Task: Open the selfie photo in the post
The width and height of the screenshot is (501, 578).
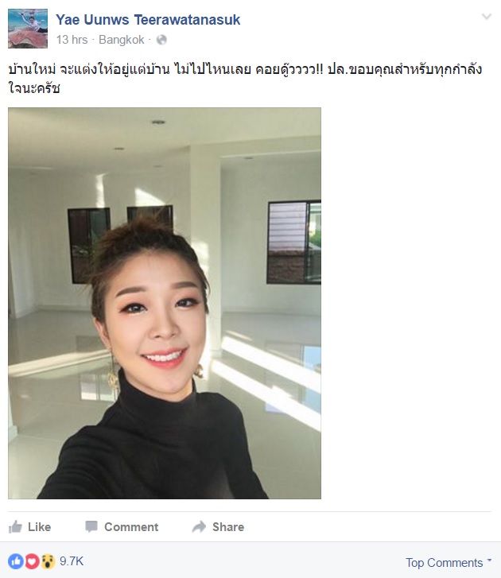Action: point(165,303)
